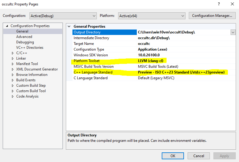Expand the C/C++ tree node
Screen dimensions: 239x162
(x=13, y=53)
